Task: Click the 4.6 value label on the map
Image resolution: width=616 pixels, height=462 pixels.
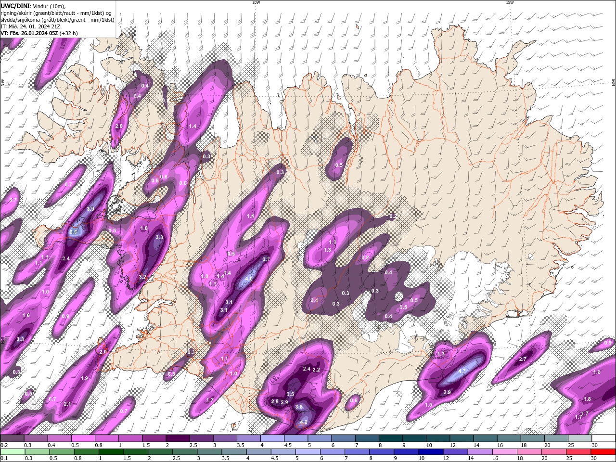Action: [249, 279]
